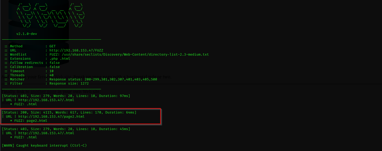The height and width of the screenshot is (151, 382).
Task: Open the http://192.168.153.47/page2.html link
Action: (x=52, y=117)
